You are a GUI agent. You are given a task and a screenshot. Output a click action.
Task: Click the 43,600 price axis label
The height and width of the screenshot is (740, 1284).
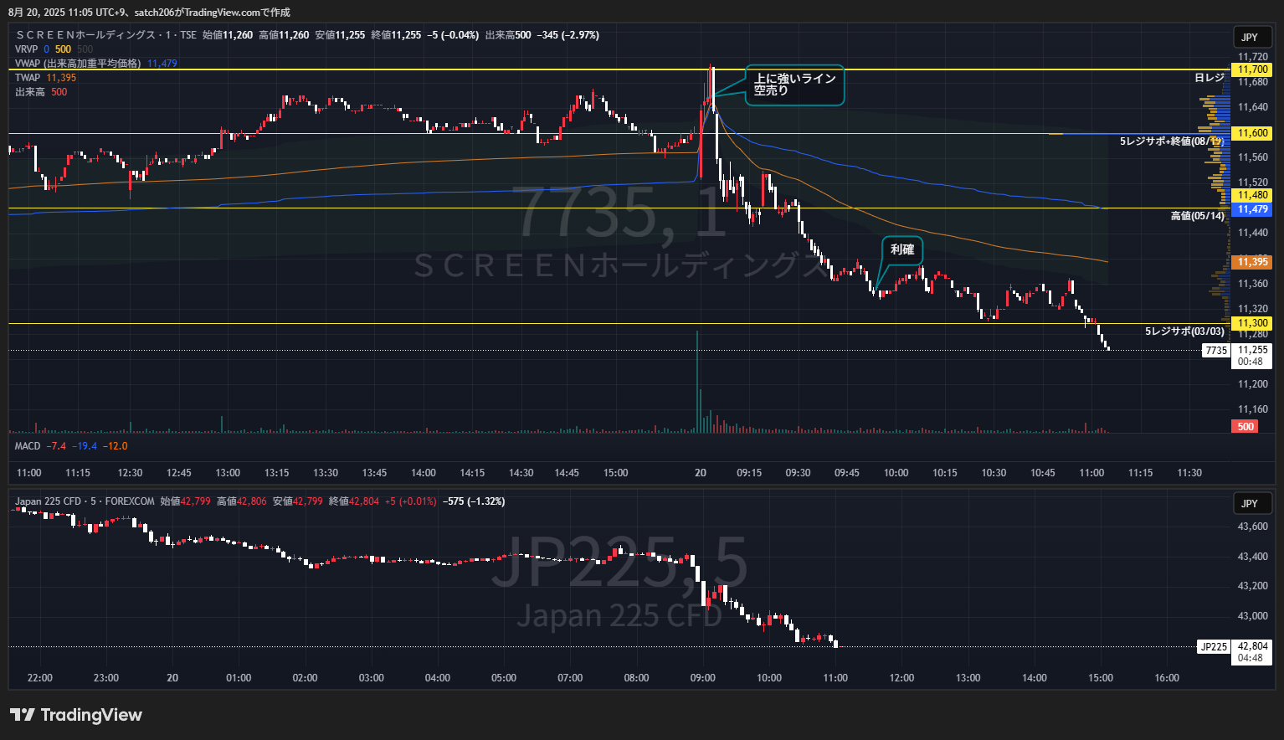click(x=1252, y=527)
